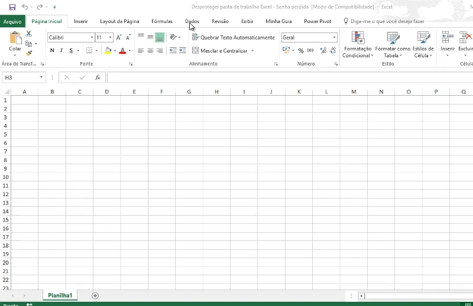Save the workbook with the floppy disk icon
Viewport: 473px width, 306px height.
(12, 7)
